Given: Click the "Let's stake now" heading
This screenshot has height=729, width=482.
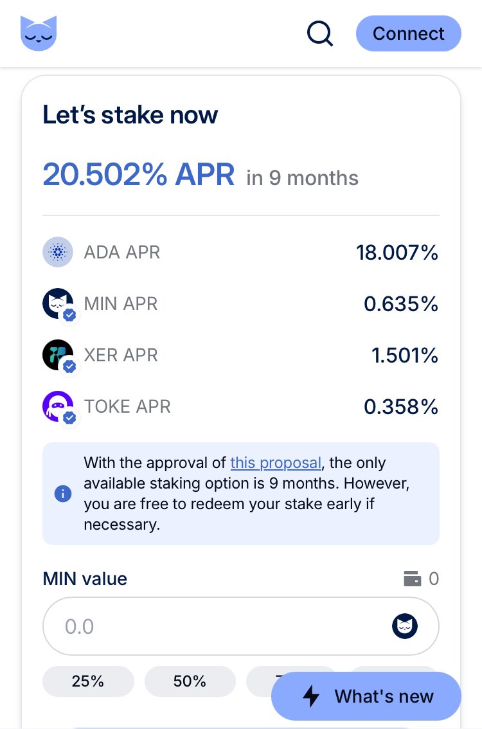Looking at the screenshot, I should pyautogui.click(x=130, y=115).
